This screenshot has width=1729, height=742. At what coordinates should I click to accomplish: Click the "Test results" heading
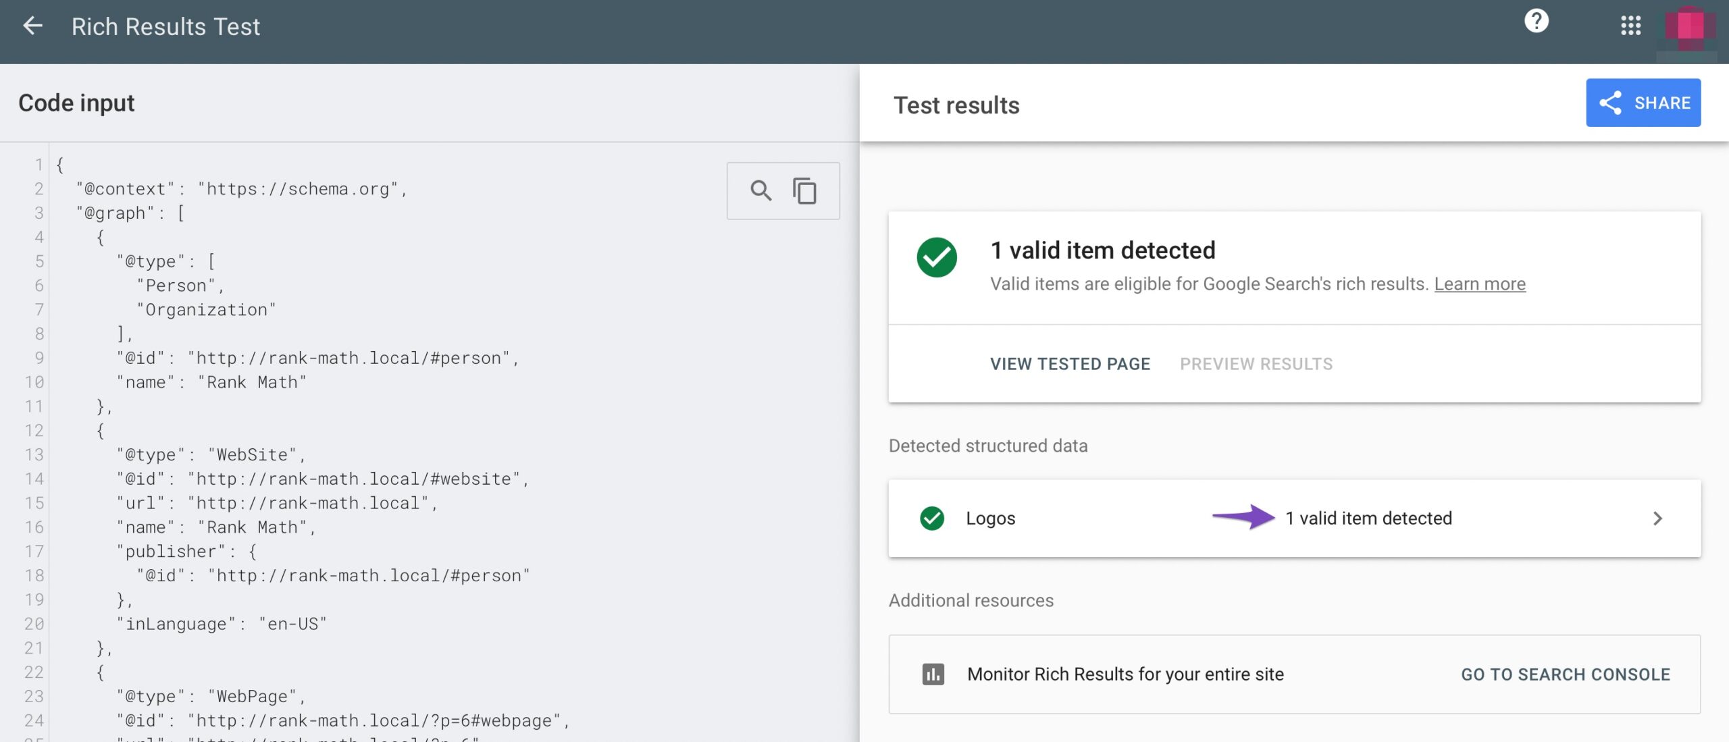click(956, 105)
